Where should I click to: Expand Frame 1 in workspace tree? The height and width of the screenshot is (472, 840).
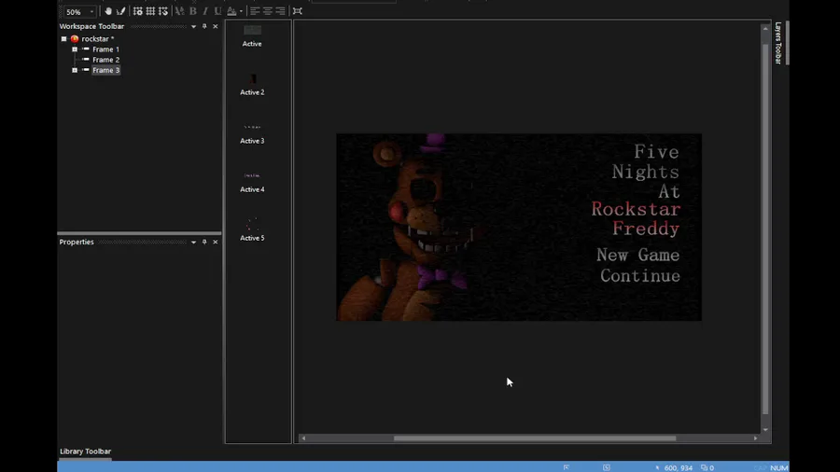[x=75, y=49]
